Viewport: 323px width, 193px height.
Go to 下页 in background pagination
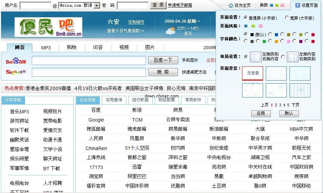[x=295, y=105]
